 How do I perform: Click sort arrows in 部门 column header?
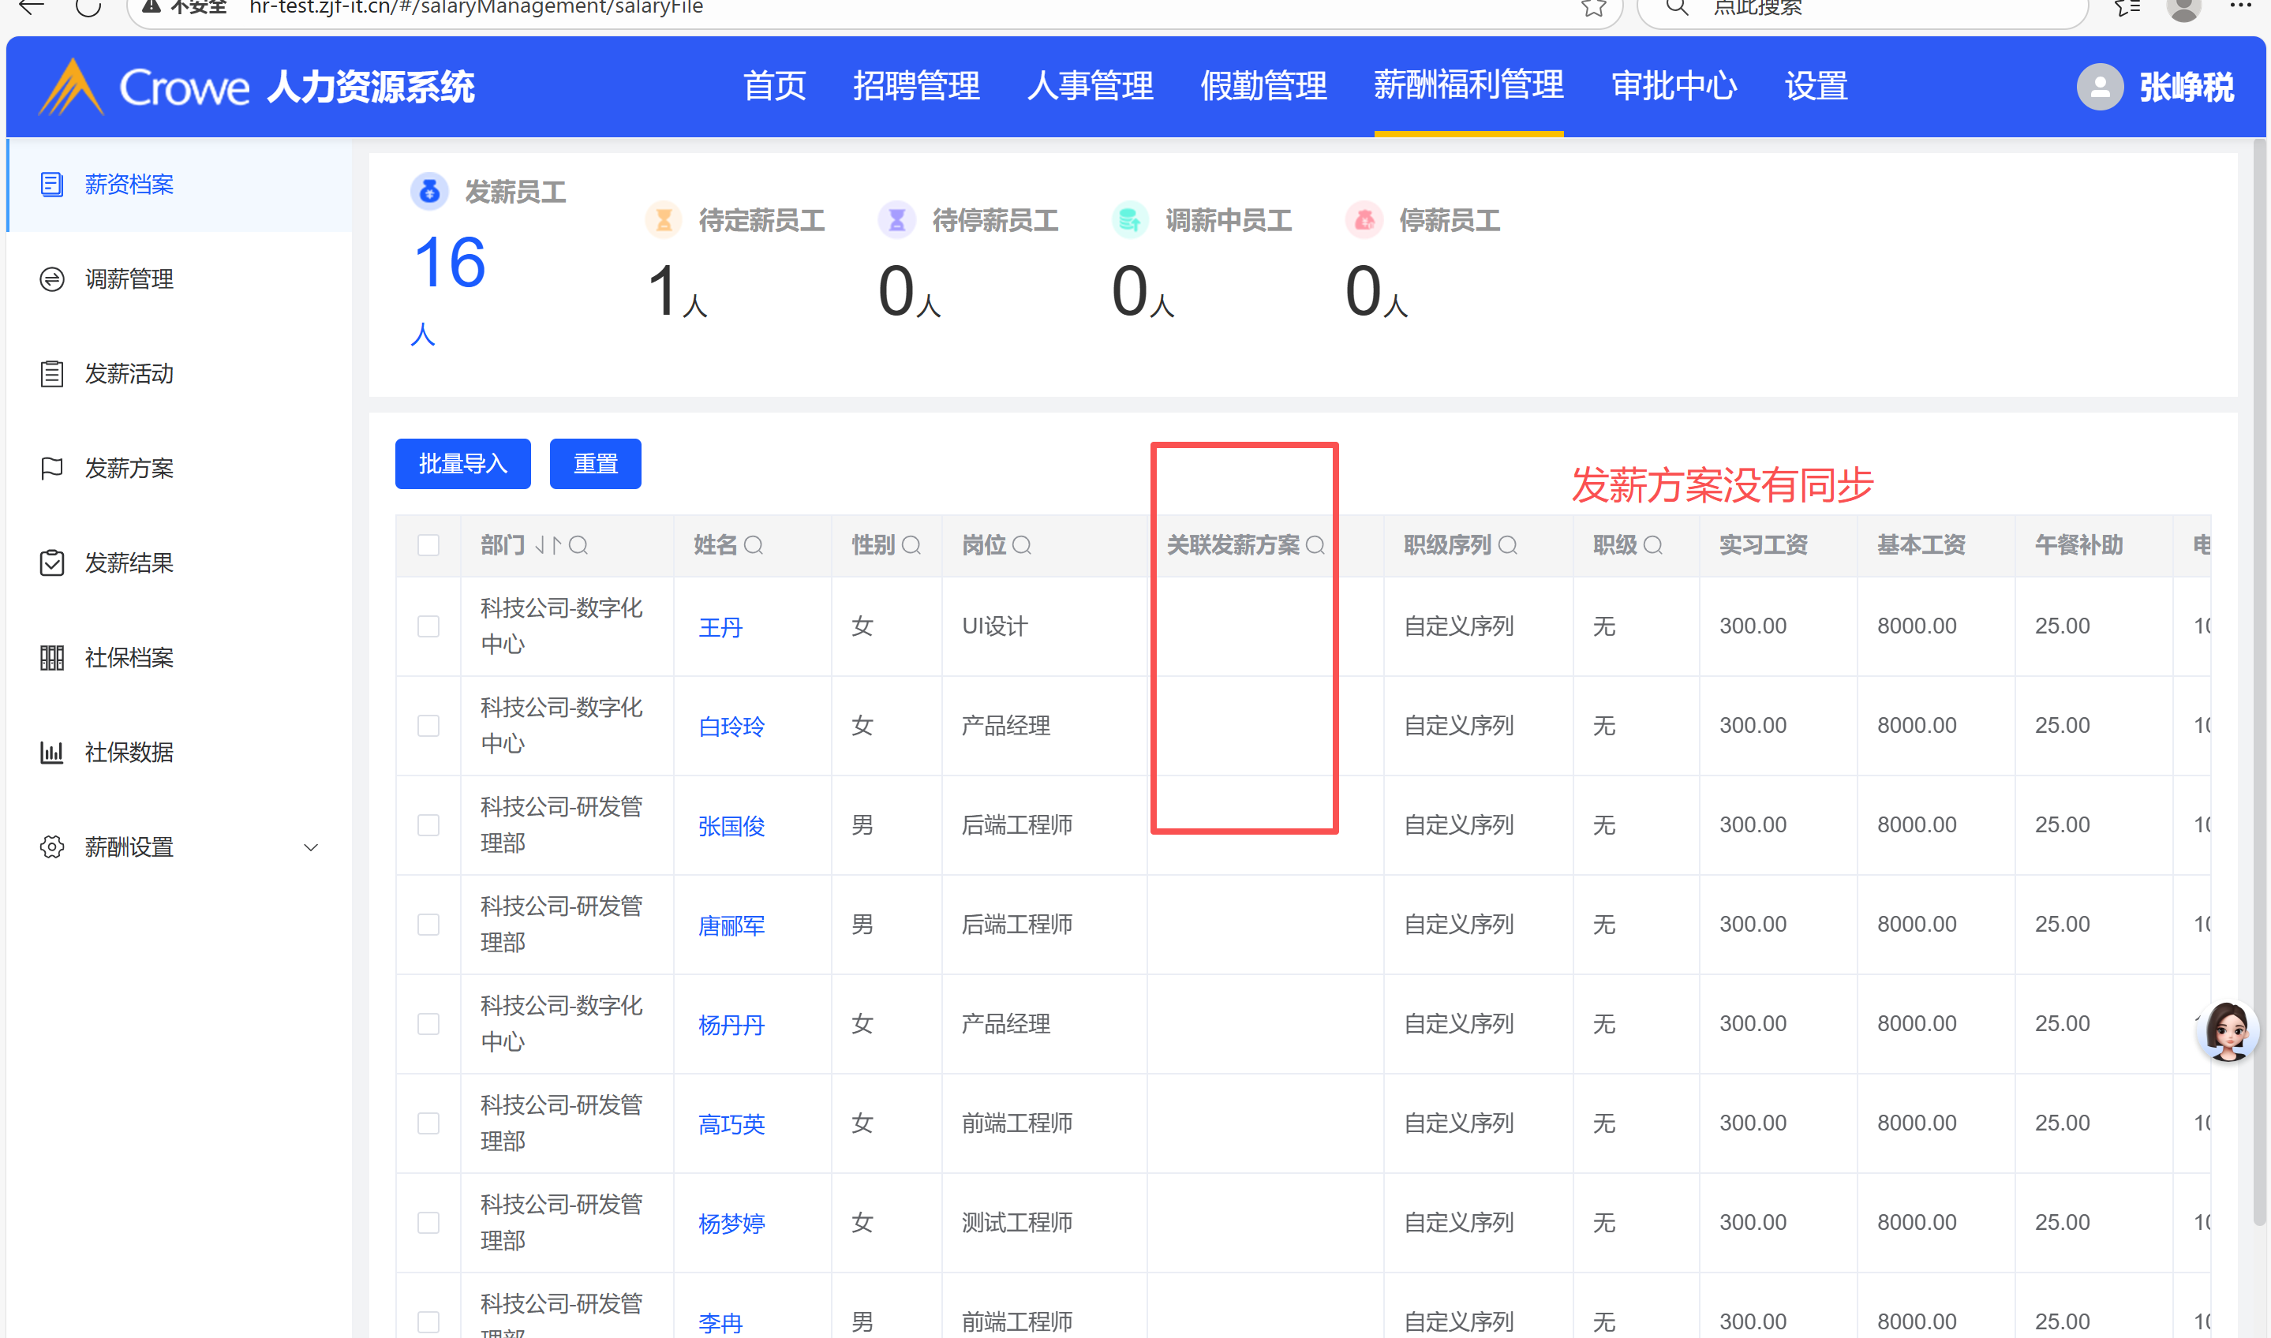pyautogui.click(x=548, y=545)
